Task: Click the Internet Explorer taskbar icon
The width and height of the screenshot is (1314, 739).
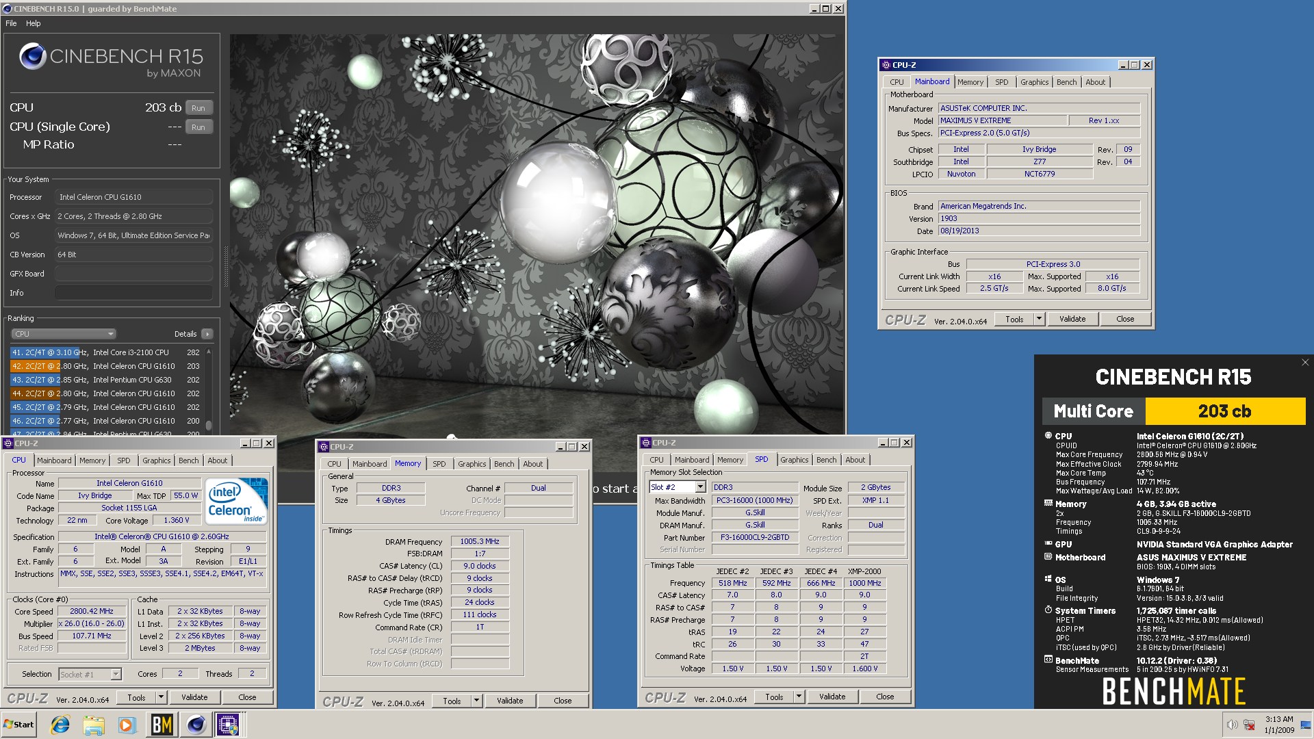Action: pyautogui.click(x=60, y=725)
